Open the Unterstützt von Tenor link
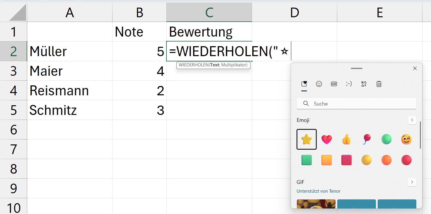 318,191
